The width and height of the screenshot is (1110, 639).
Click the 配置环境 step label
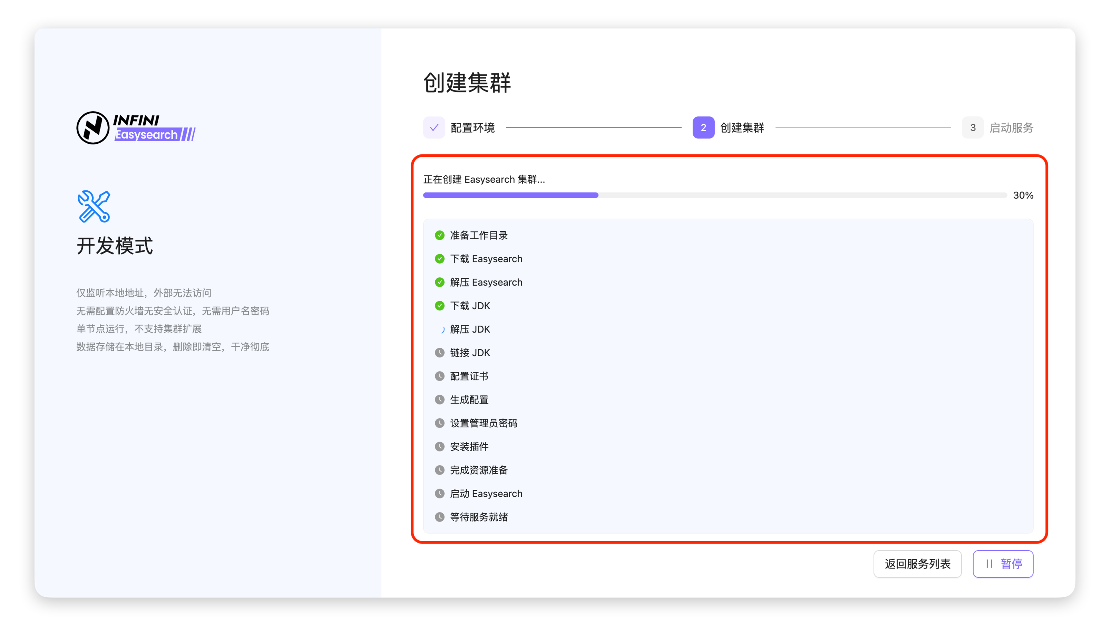click(472, 128)
